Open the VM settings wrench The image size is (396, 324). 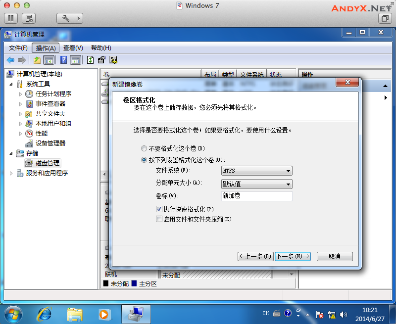tap(66, 18)
